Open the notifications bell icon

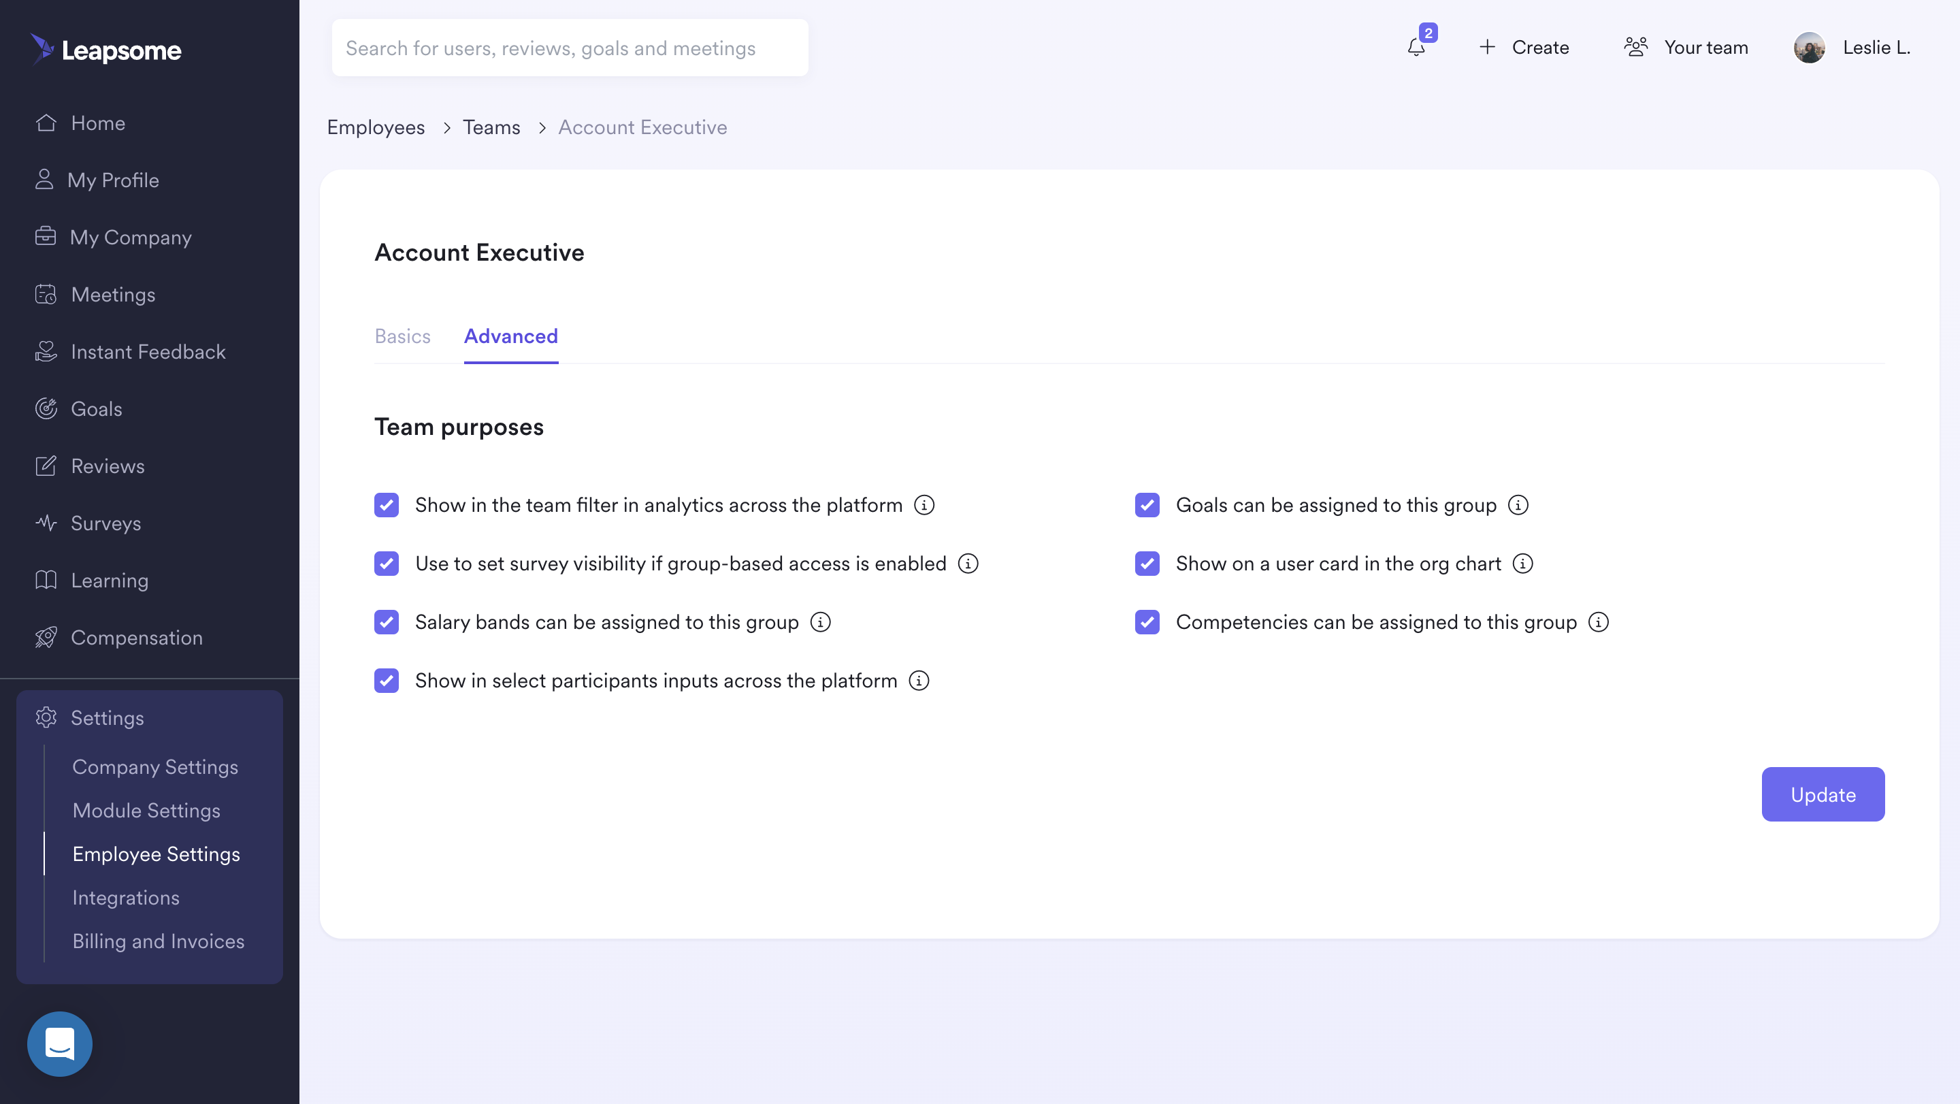(x=1416, y=47)
